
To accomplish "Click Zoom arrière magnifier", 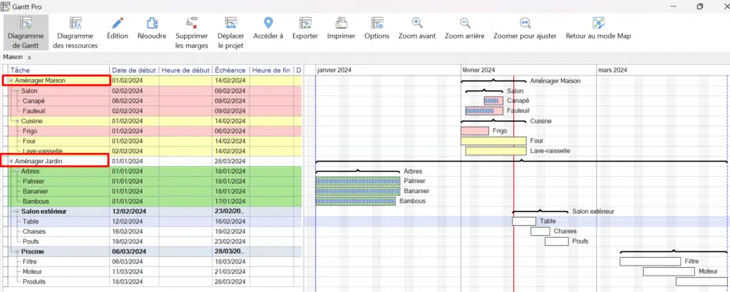I will pos(465,24).
